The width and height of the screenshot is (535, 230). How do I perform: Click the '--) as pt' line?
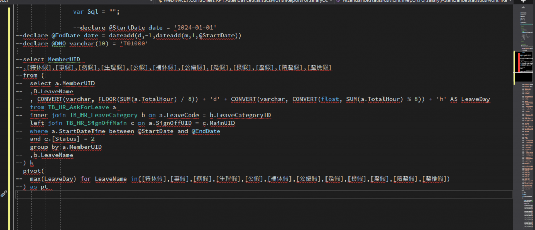[32, 187]
